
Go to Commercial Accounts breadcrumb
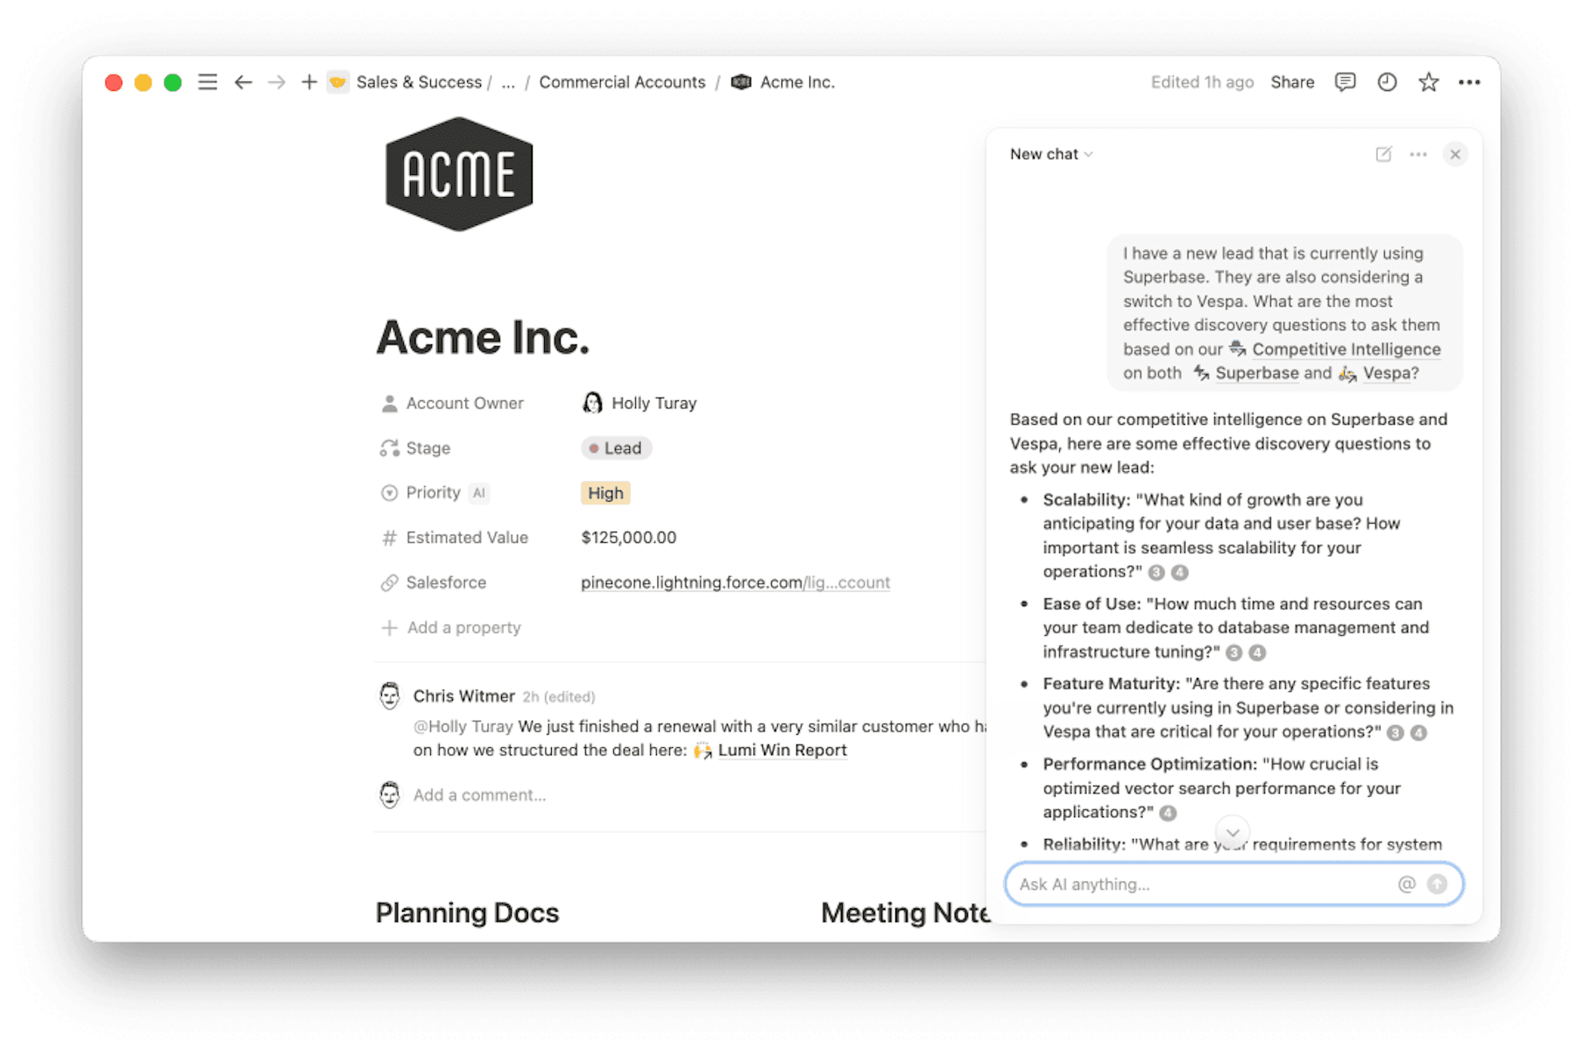coord(622,81)
